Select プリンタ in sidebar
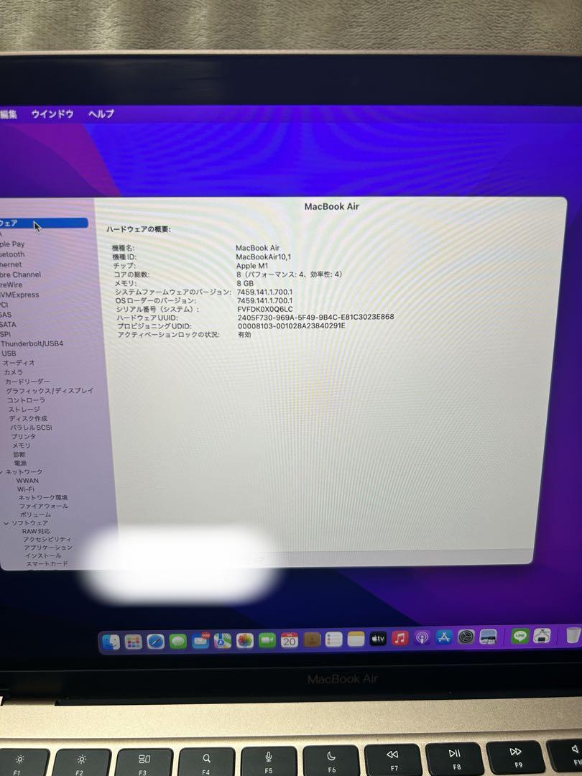This screenshot has height=776, width=582. tap(24, 437)
